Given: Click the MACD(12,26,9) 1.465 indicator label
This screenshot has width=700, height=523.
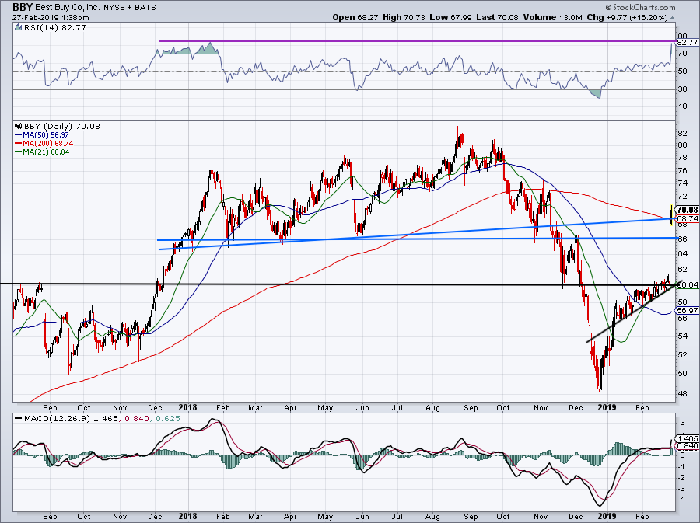Looking at the screenshot, I should coord(71,419).
